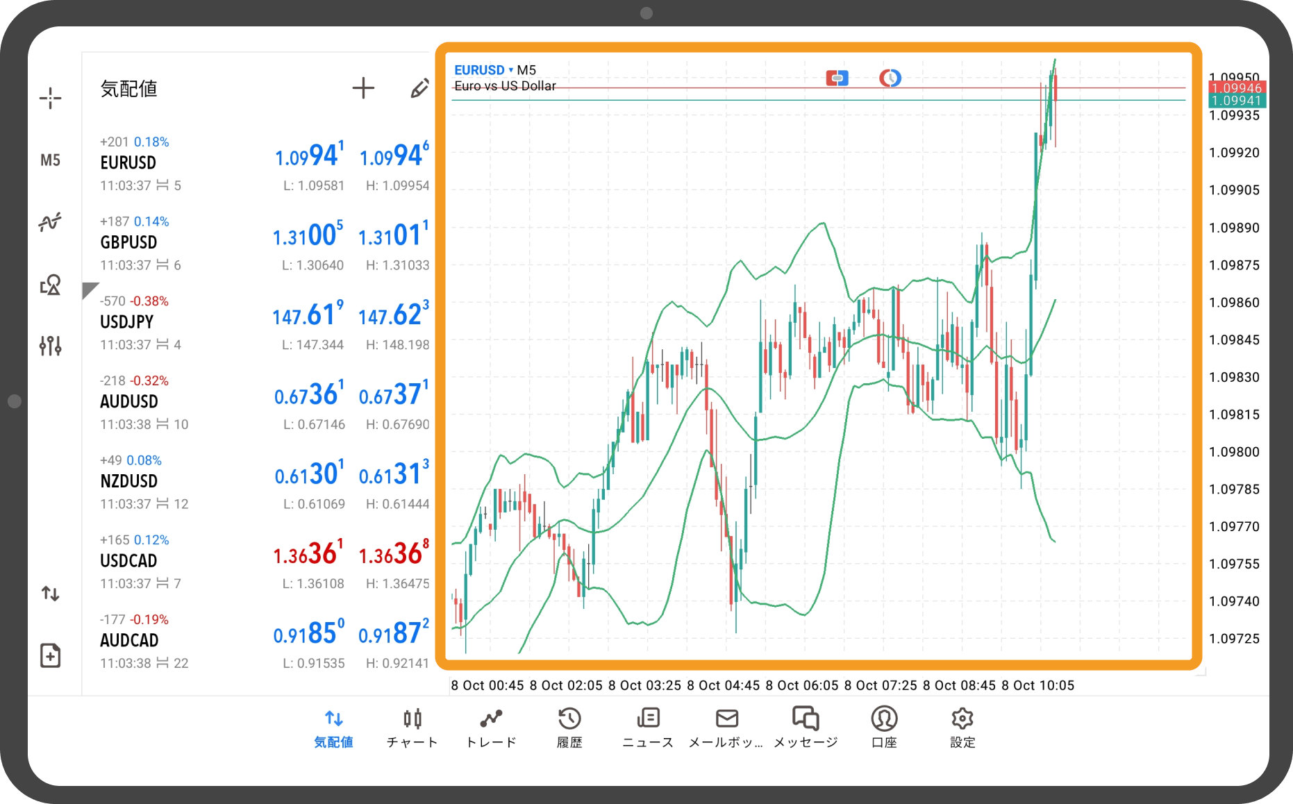
Task: Tap USDJPY bid price 147.619
Action: click(x=308, y=314)
